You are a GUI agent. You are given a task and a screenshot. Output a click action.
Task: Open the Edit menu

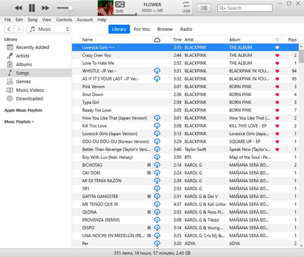click(19, 20)
